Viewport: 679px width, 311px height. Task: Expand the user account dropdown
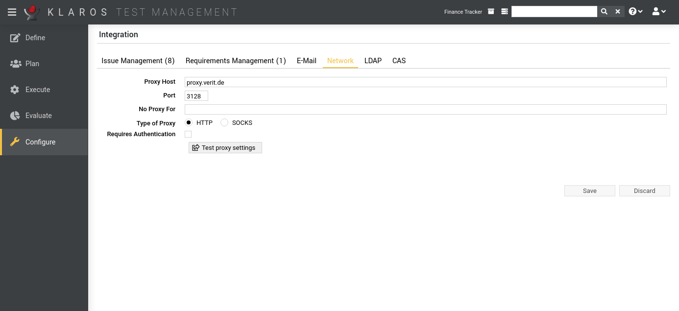pyautogui.click(x=659, y=12)
